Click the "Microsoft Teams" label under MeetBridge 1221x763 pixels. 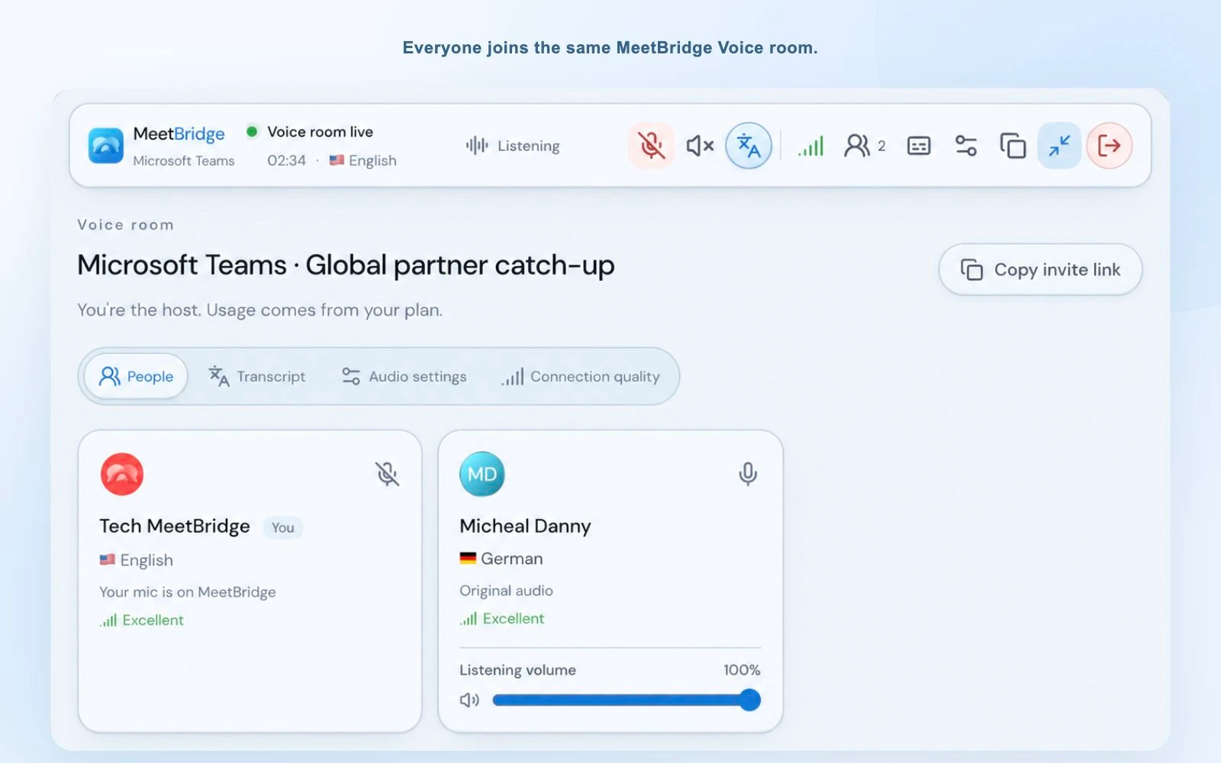[184, 160]
